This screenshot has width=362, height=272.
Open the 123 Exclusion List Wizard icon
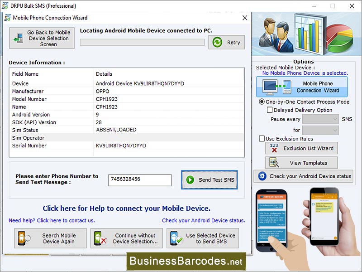(x=273, y=148)
